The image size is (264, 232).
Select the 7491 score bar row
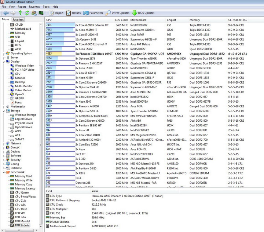60,25
